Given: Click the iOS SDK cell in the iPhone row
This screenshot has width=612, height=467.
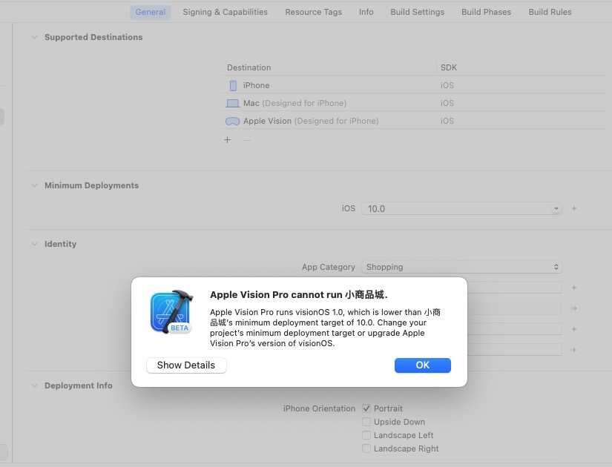Looking at the screenshot, I should 447,85.
